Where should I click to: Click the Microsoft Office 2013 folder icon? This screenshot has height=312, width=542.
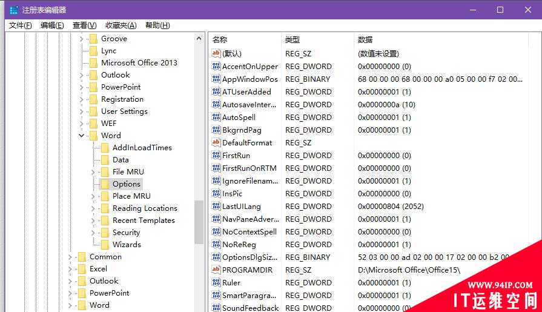(93, 63)
